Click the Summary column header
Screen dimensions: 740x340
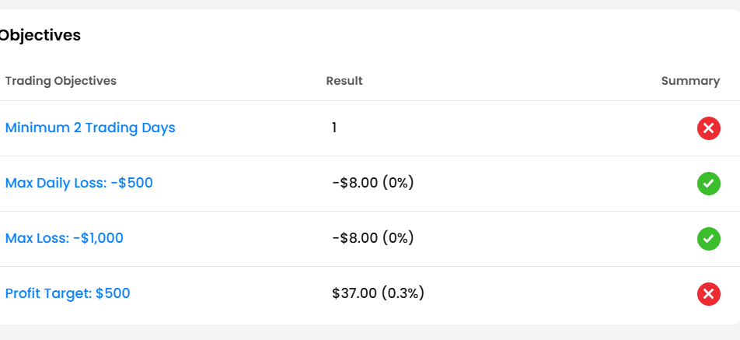690,81
